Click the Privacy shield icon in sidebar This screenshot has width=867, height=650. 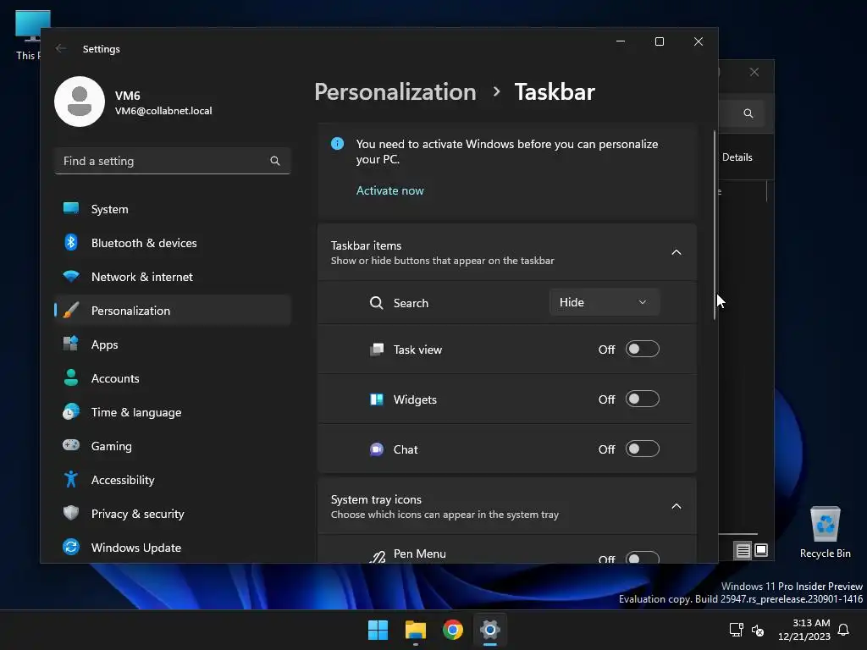(71, 513)
